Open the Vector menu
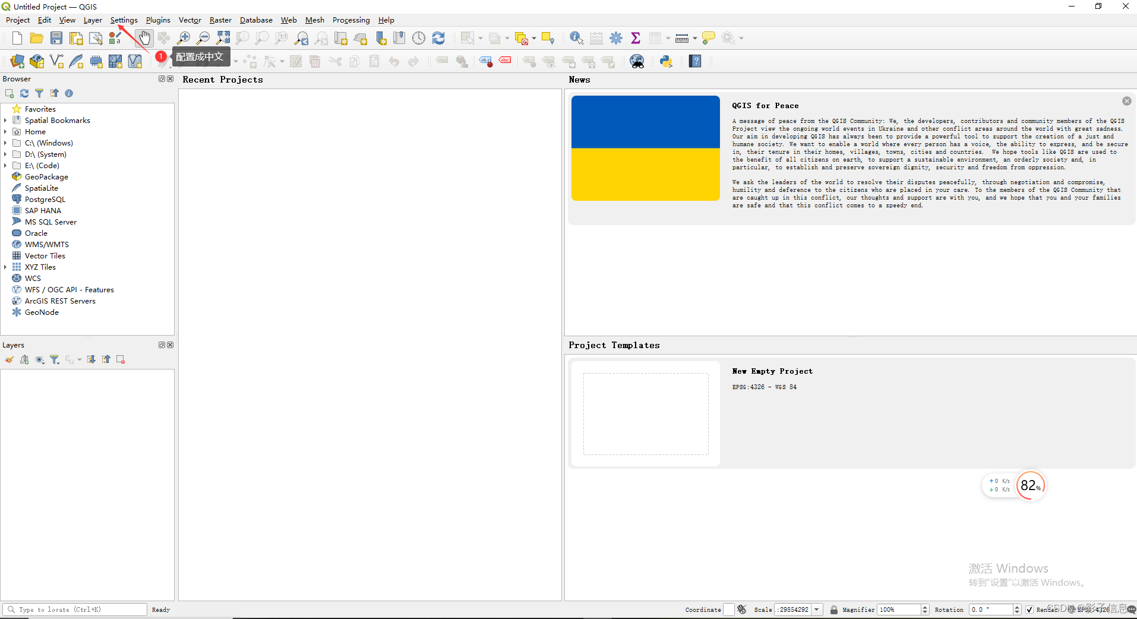 point(190,20)
